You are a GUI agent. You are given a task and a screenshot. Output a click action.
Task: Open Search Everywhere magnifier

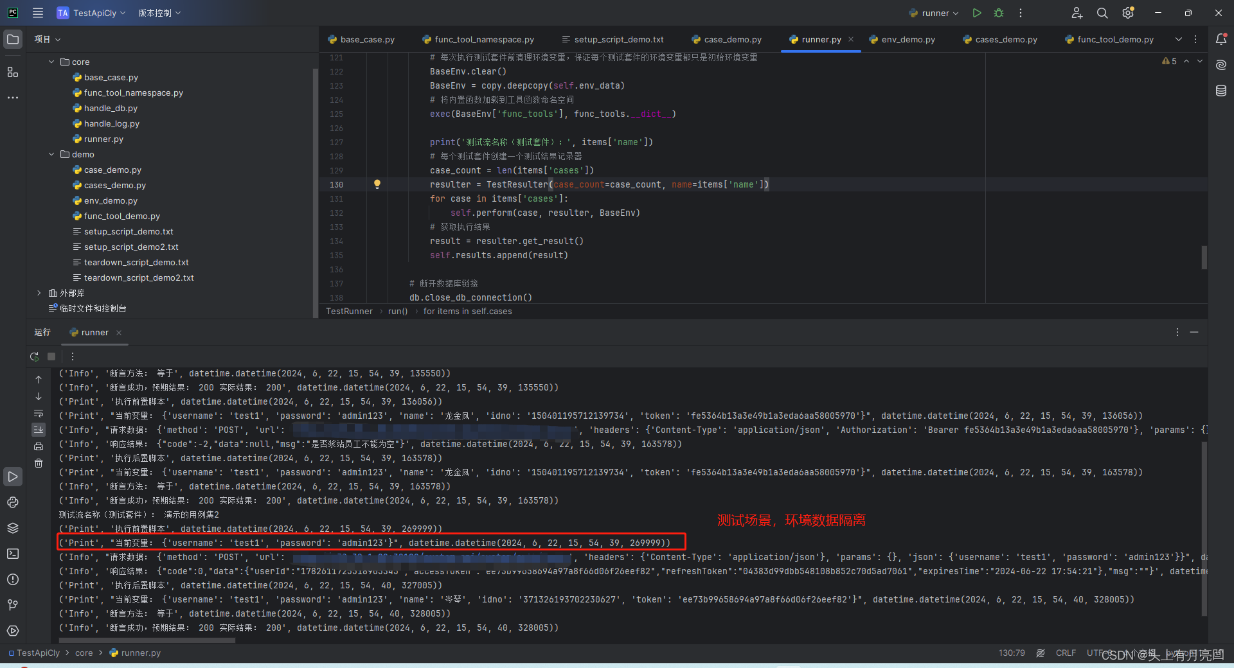[x=1102, y=13]
